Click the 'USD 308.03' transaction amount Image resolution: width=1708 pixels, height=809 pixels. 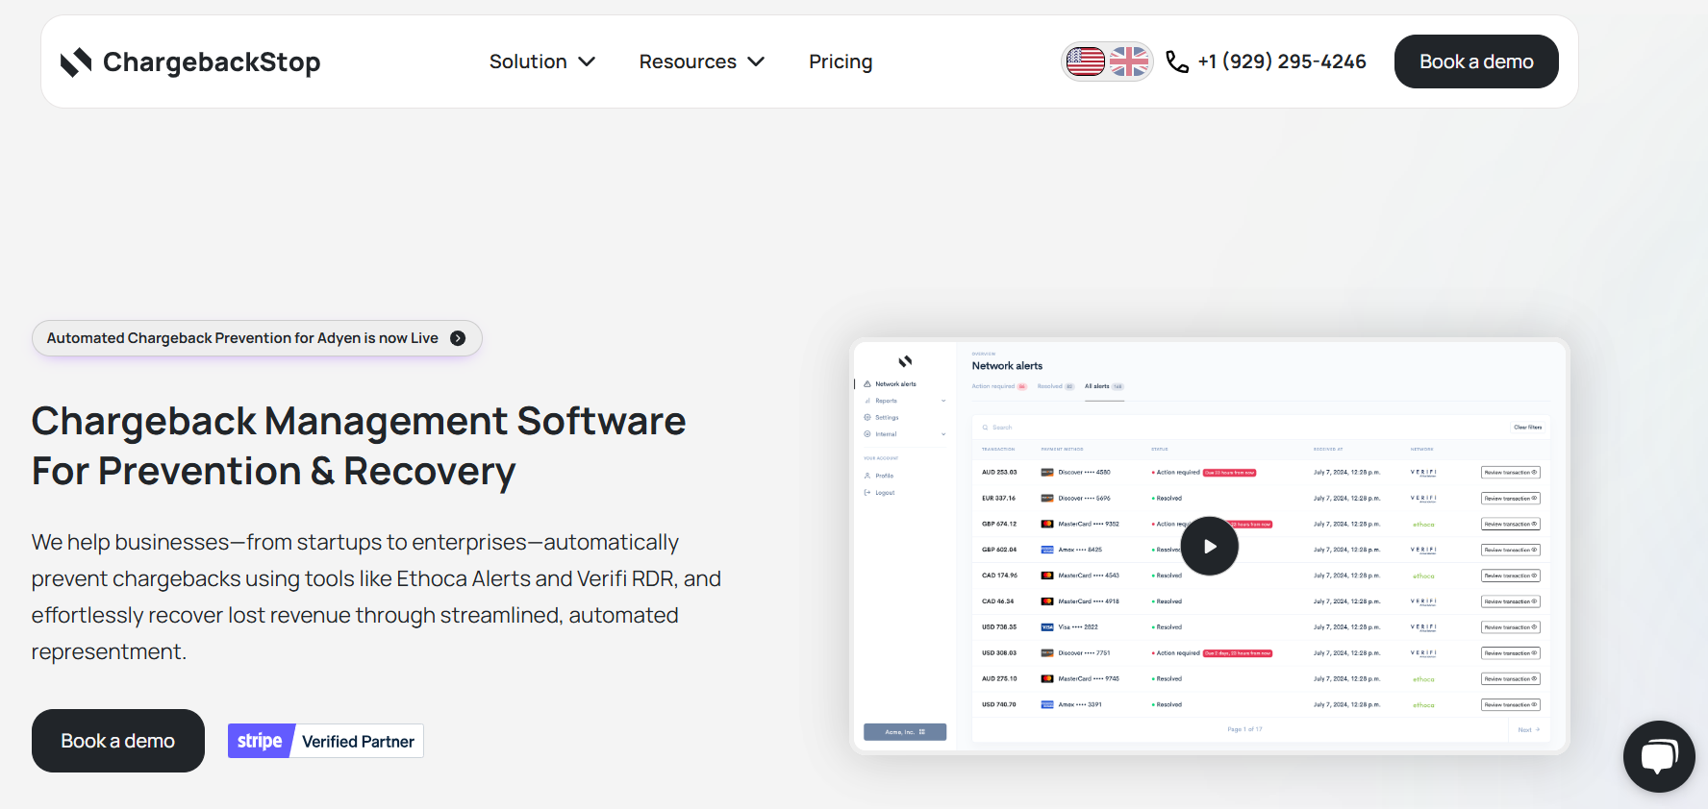click(x=999, y=653)
